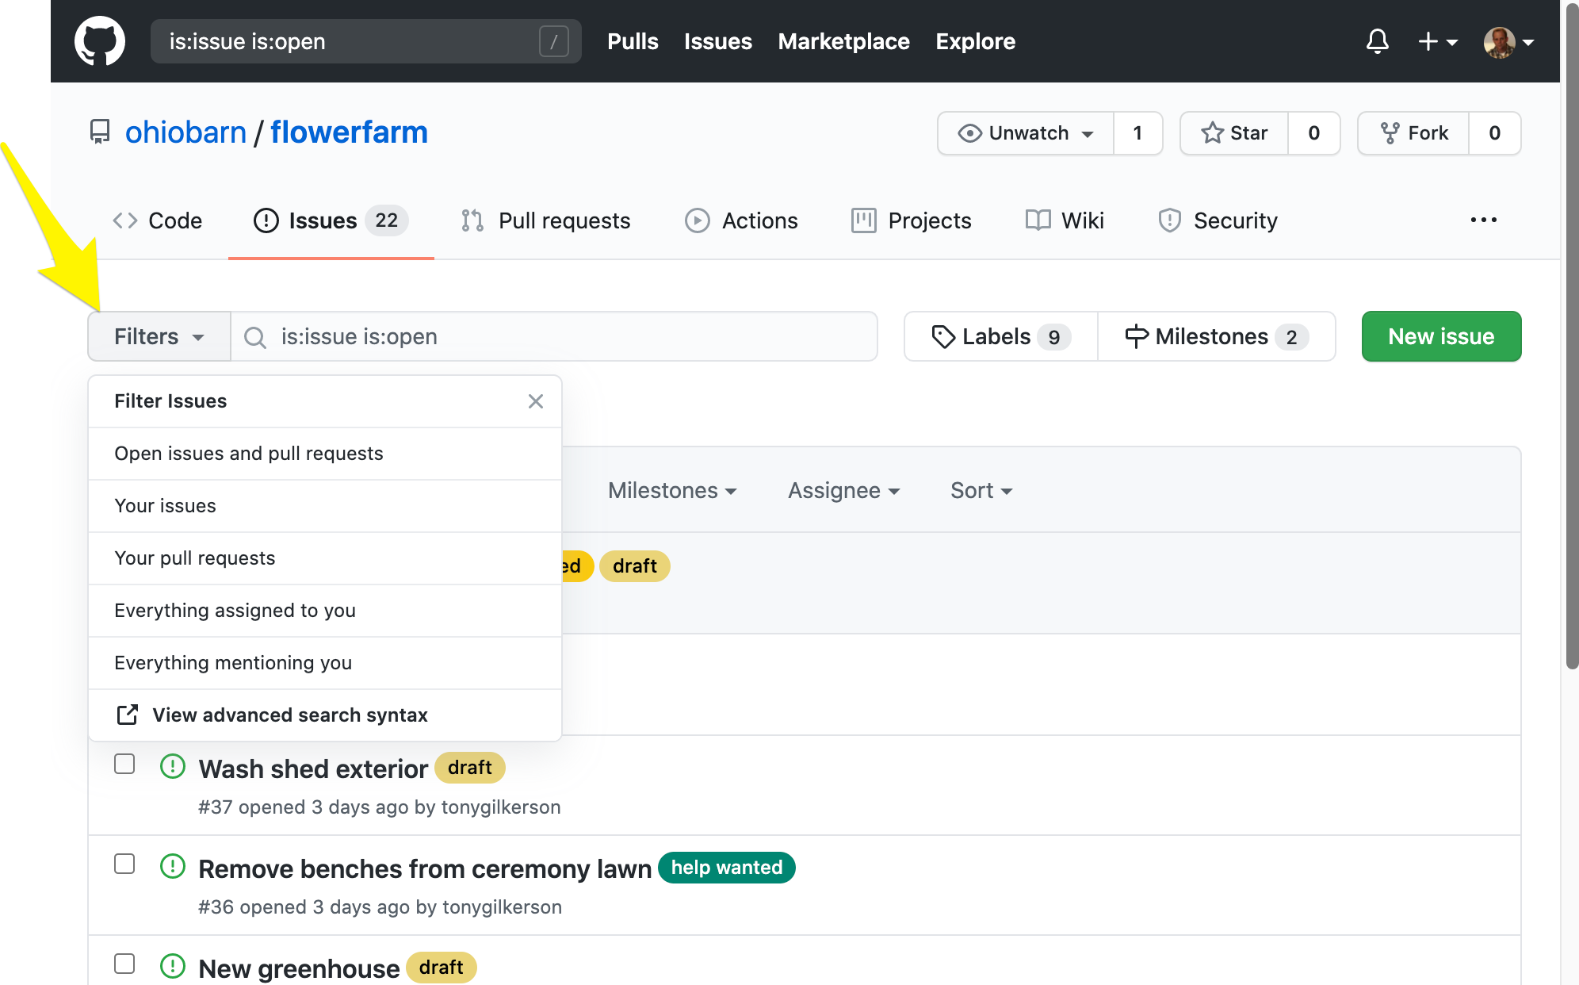1579x985 pixels.
Task: Close the Filter Issues popup
Action: click(536, 401)
